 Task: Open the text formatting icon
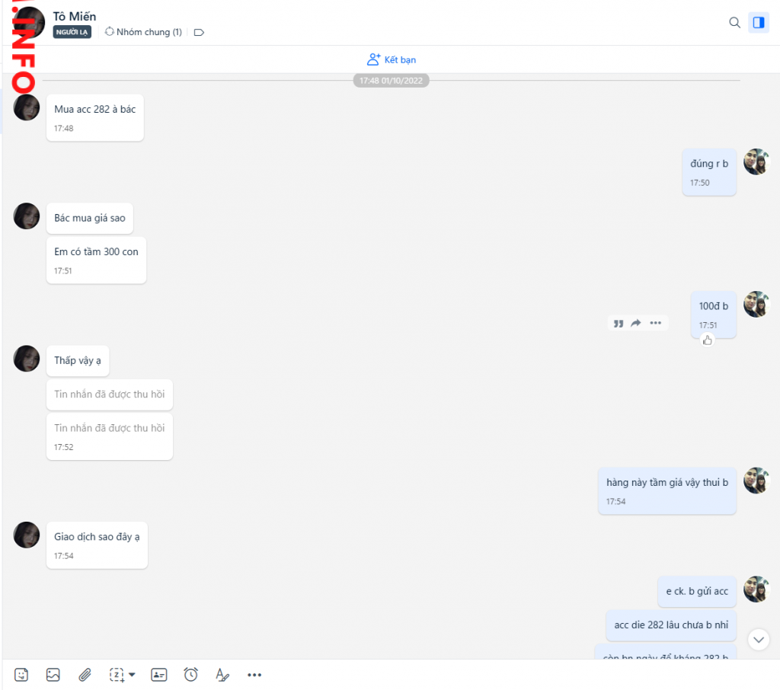pos(222,675)
